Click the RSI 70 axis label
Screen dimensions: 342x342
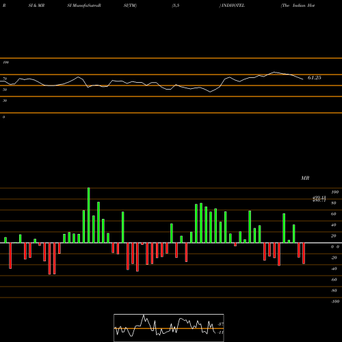click(5, 79)
